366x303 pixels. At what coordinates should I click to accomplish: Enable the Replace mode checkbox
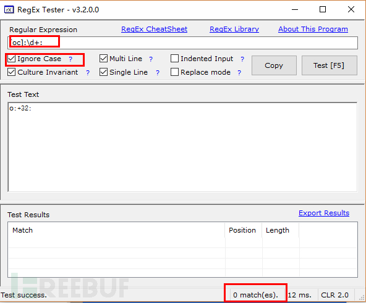click(174, 72)
